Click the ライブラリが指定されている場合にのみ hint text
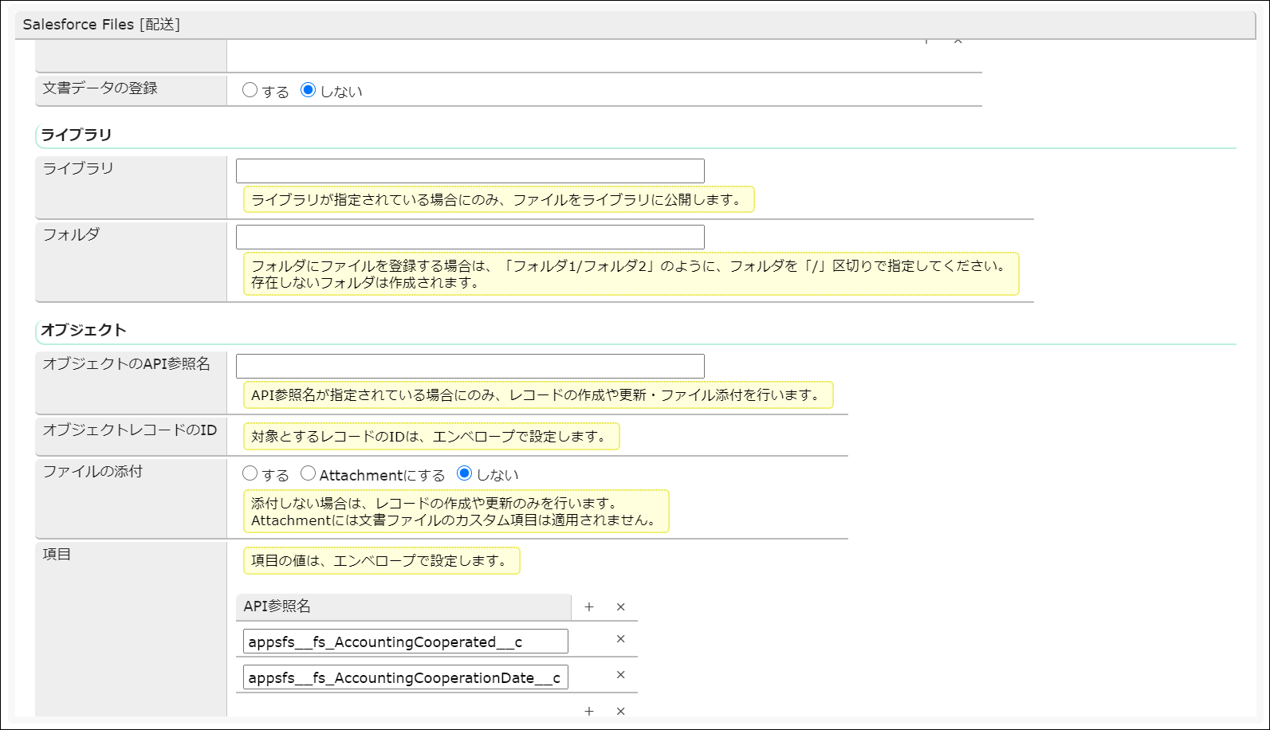Viewport: 1270px width, 730px height. click(498, 199)
